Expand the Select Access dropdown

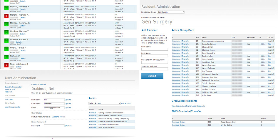(x=104, y=103)
